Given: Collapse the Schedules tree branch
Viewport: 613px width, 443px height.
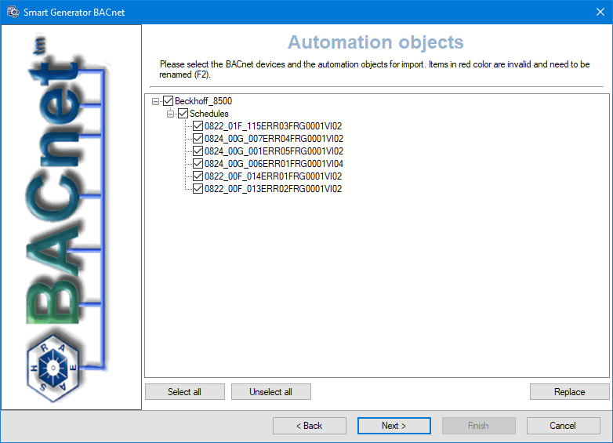Looking at the screenshot, I should coord(171,114).
